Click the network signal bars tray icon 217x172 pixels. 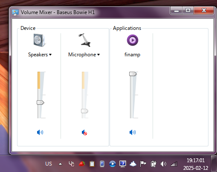[x=174, y=164]
